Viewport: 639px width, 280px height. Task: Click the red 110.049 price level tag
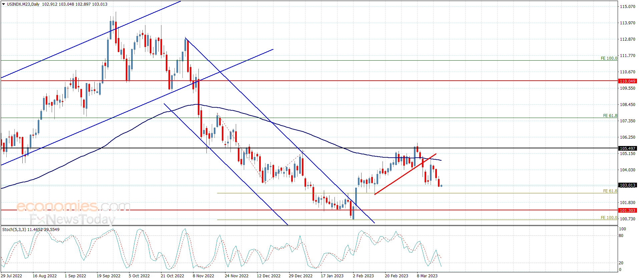(x=627, y=81)
